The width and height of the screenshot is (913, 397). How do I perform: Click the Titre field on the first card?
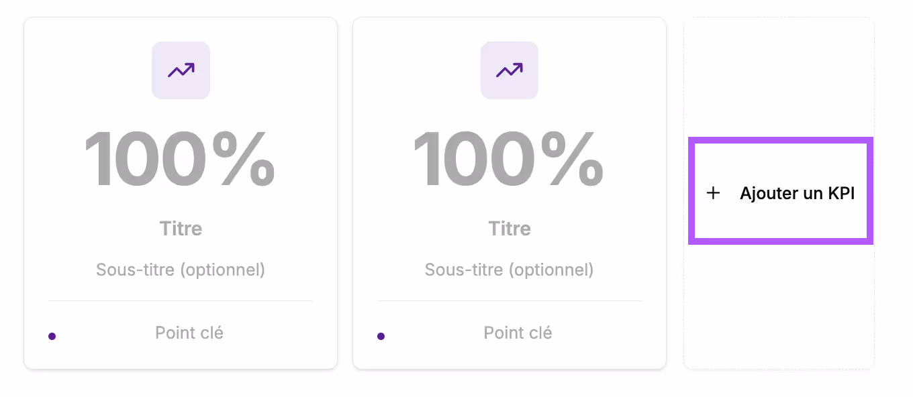pos(181,228)
